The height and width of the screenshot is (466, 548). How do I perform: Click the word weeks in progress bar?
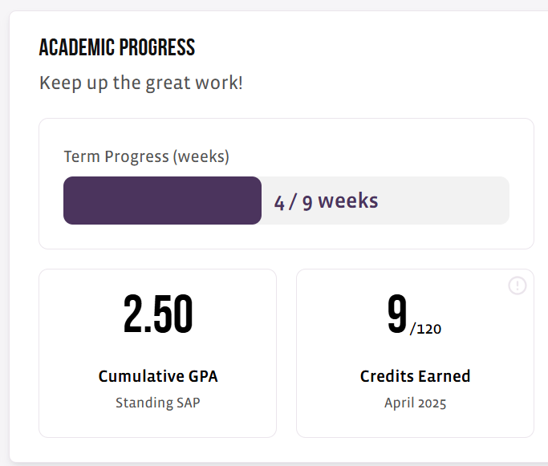pyautogui.click(x=348, y=201)
